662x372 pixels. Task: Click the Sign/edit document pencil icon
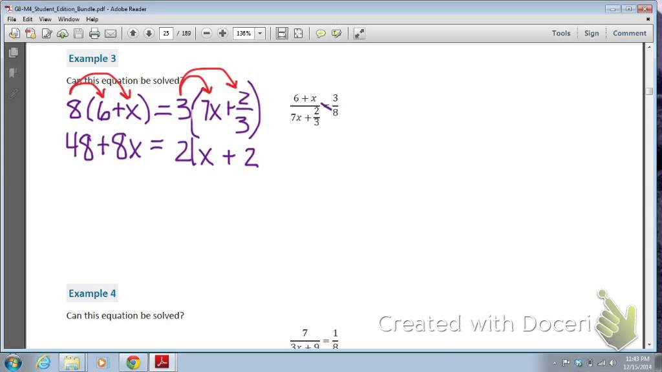(47, 34)
